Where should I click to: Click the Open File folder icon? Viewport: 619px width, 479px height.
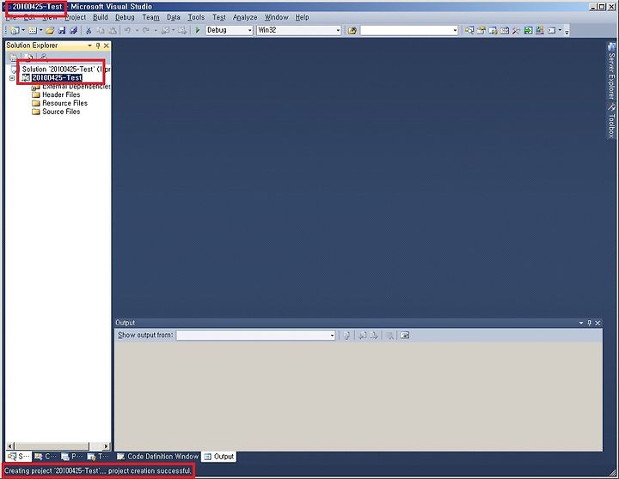click(50, 30)
